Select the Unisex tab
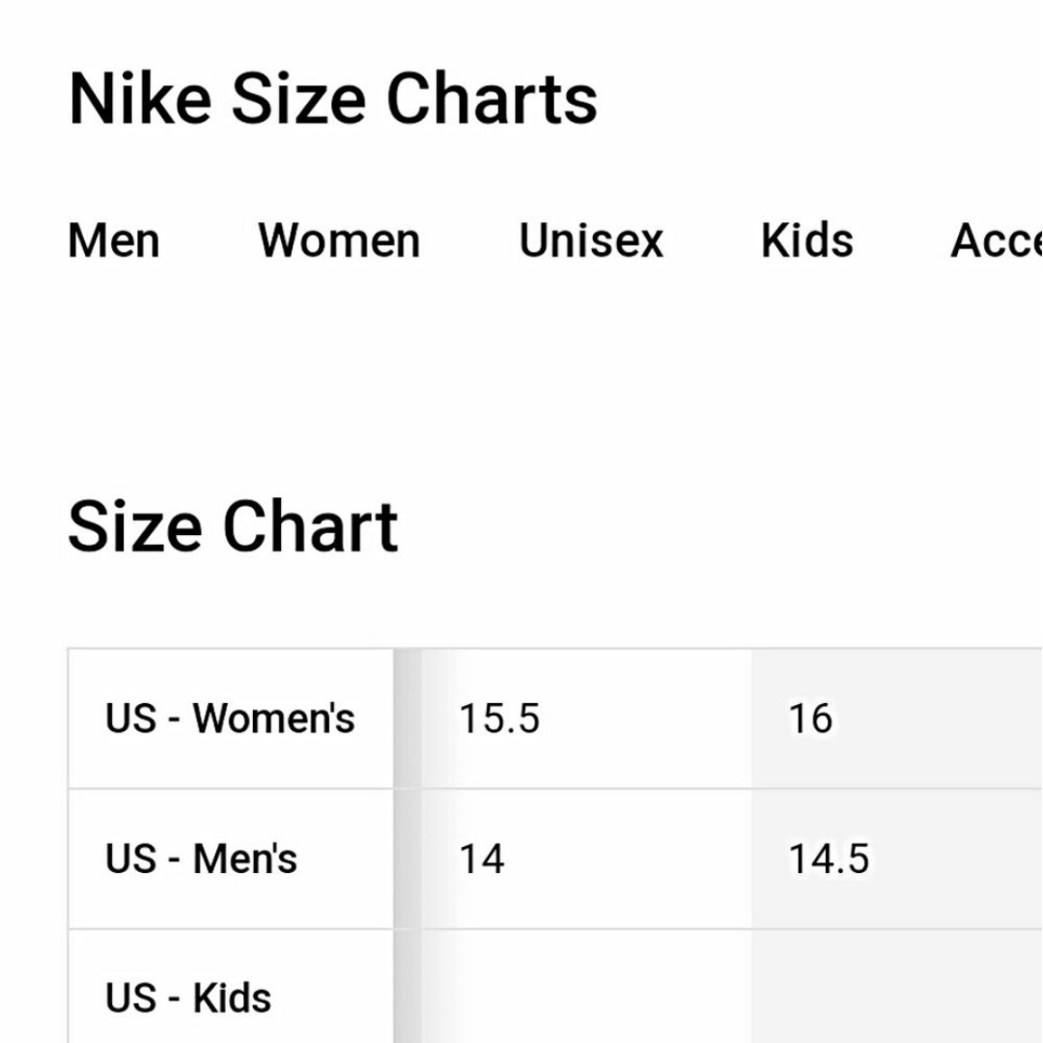 [591, 240]
